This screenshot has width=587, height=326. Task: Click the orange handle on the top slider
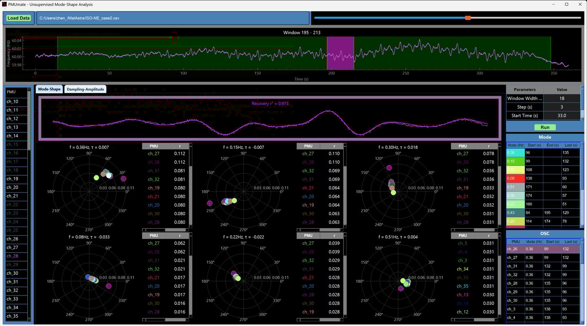click(x=468, y=18)
